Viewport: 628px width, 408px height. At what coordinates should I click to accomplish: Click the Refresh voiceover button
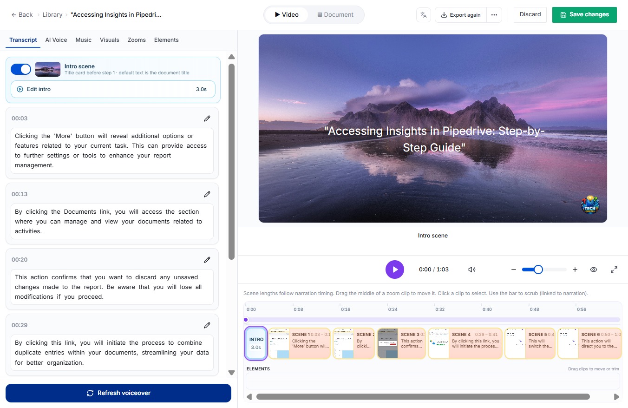coord(118,393)
